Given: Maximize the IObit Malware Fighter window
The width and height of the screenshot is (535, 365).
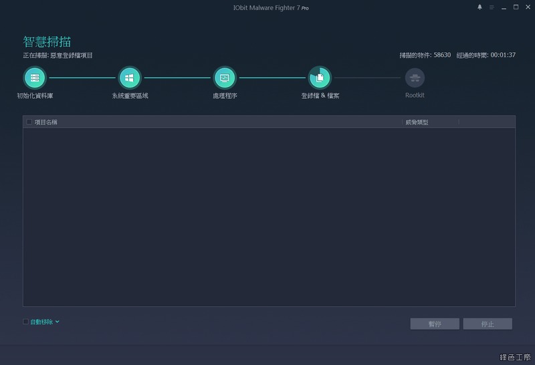Looking at the screenshot, I should (516, 7).
